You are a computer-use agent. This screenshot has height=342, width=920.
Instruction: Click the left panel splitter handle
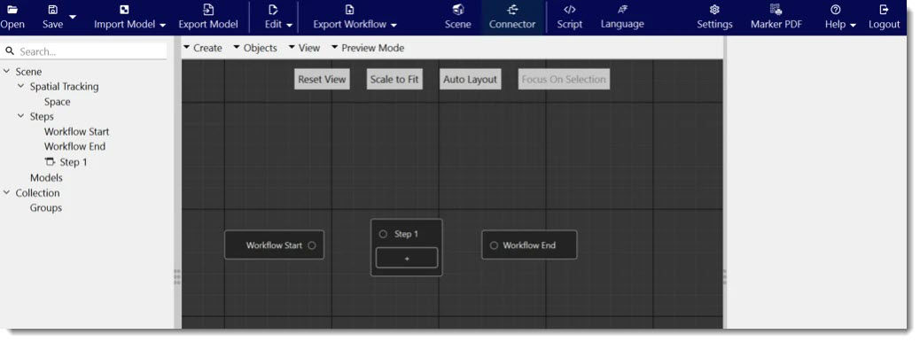(177, 277)
